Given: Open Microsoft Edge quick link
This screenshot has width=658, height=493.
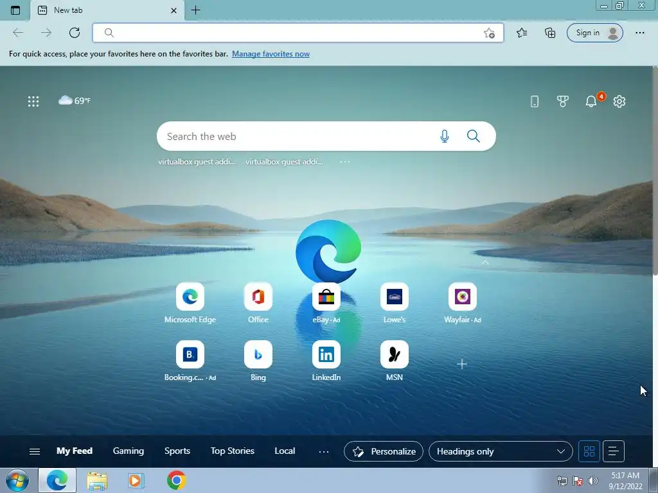Looking at the screenshot, I should [190, 304].
